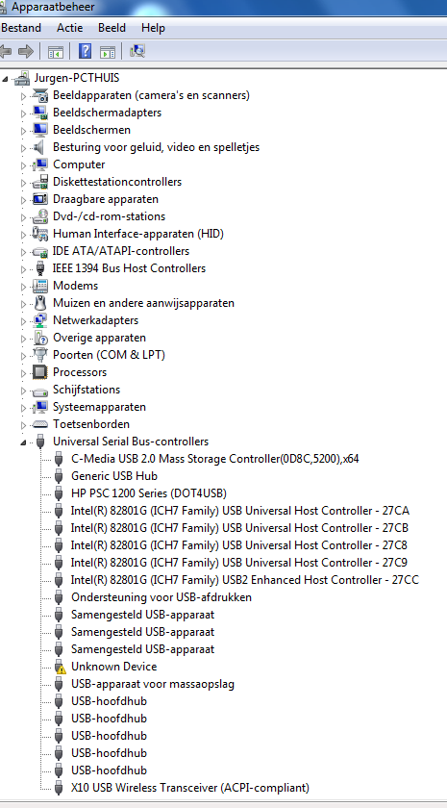Click the show/hide console tree icon
The height and width of the screenshot is (808, 447).
[x=56, y=52]
